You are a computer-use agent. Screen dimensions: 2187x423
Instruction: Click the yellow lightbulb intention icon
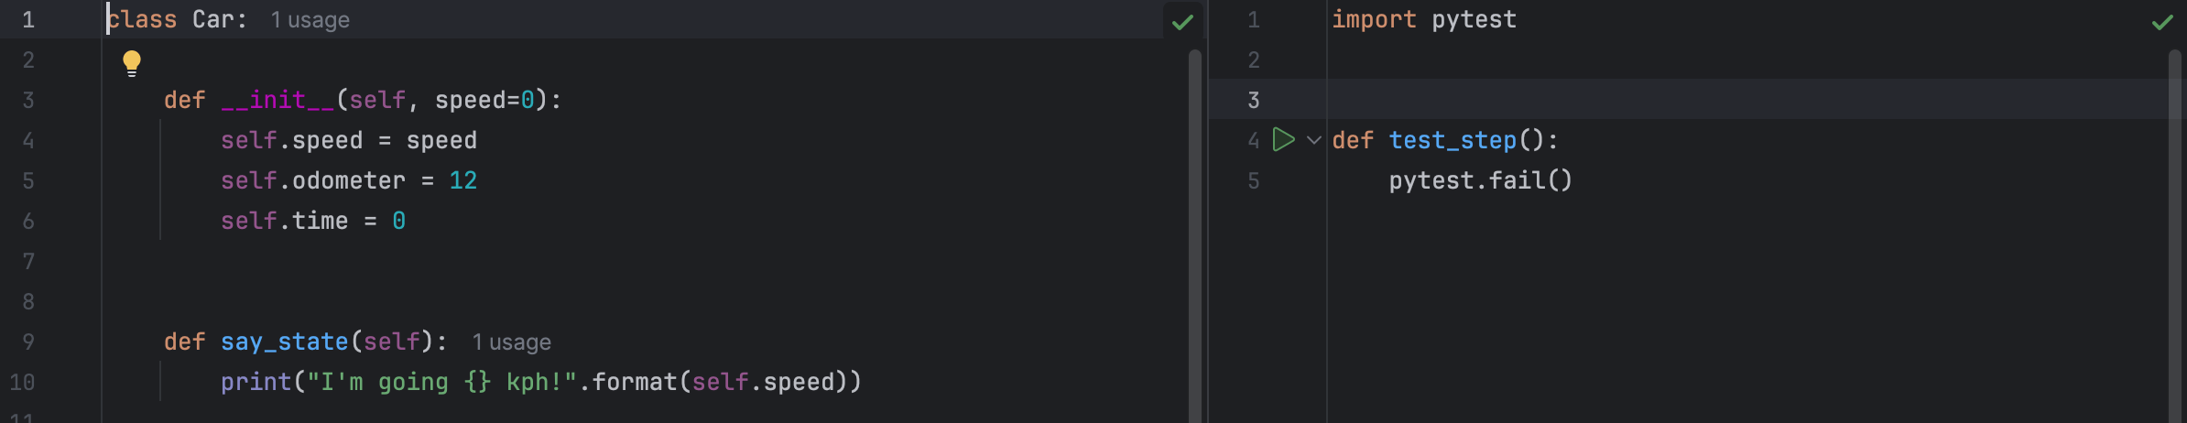click(x=132, y=62)
